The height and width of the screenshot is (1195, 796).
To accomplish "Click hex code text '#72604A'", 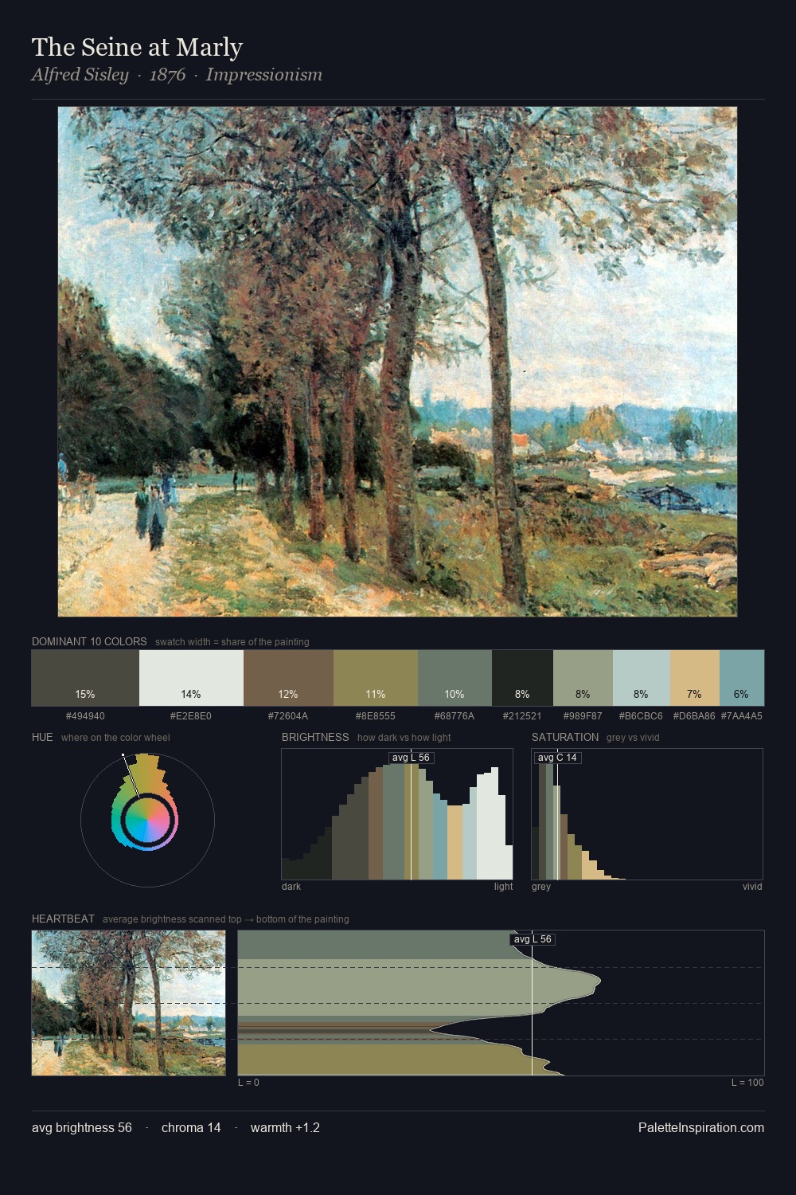I will pyautogui.click(x=288, y=716).
